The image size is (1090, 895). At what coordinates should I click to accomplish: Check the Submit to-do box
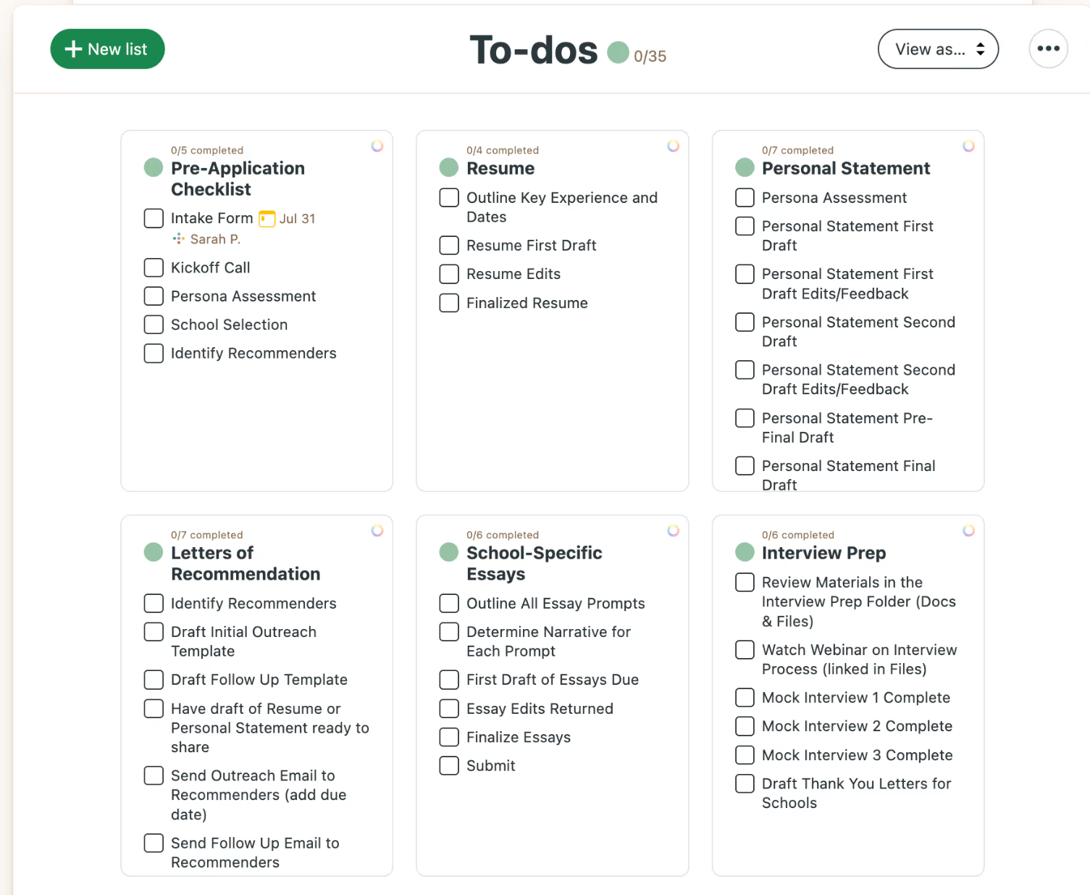pyautogui.click(x=449, y=765)
